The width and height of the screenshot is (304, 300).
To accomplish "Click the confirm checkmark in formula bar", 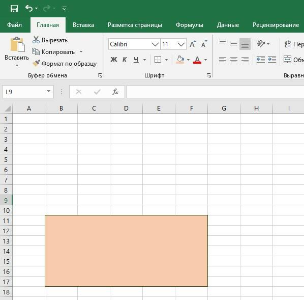I will [97, 92].
